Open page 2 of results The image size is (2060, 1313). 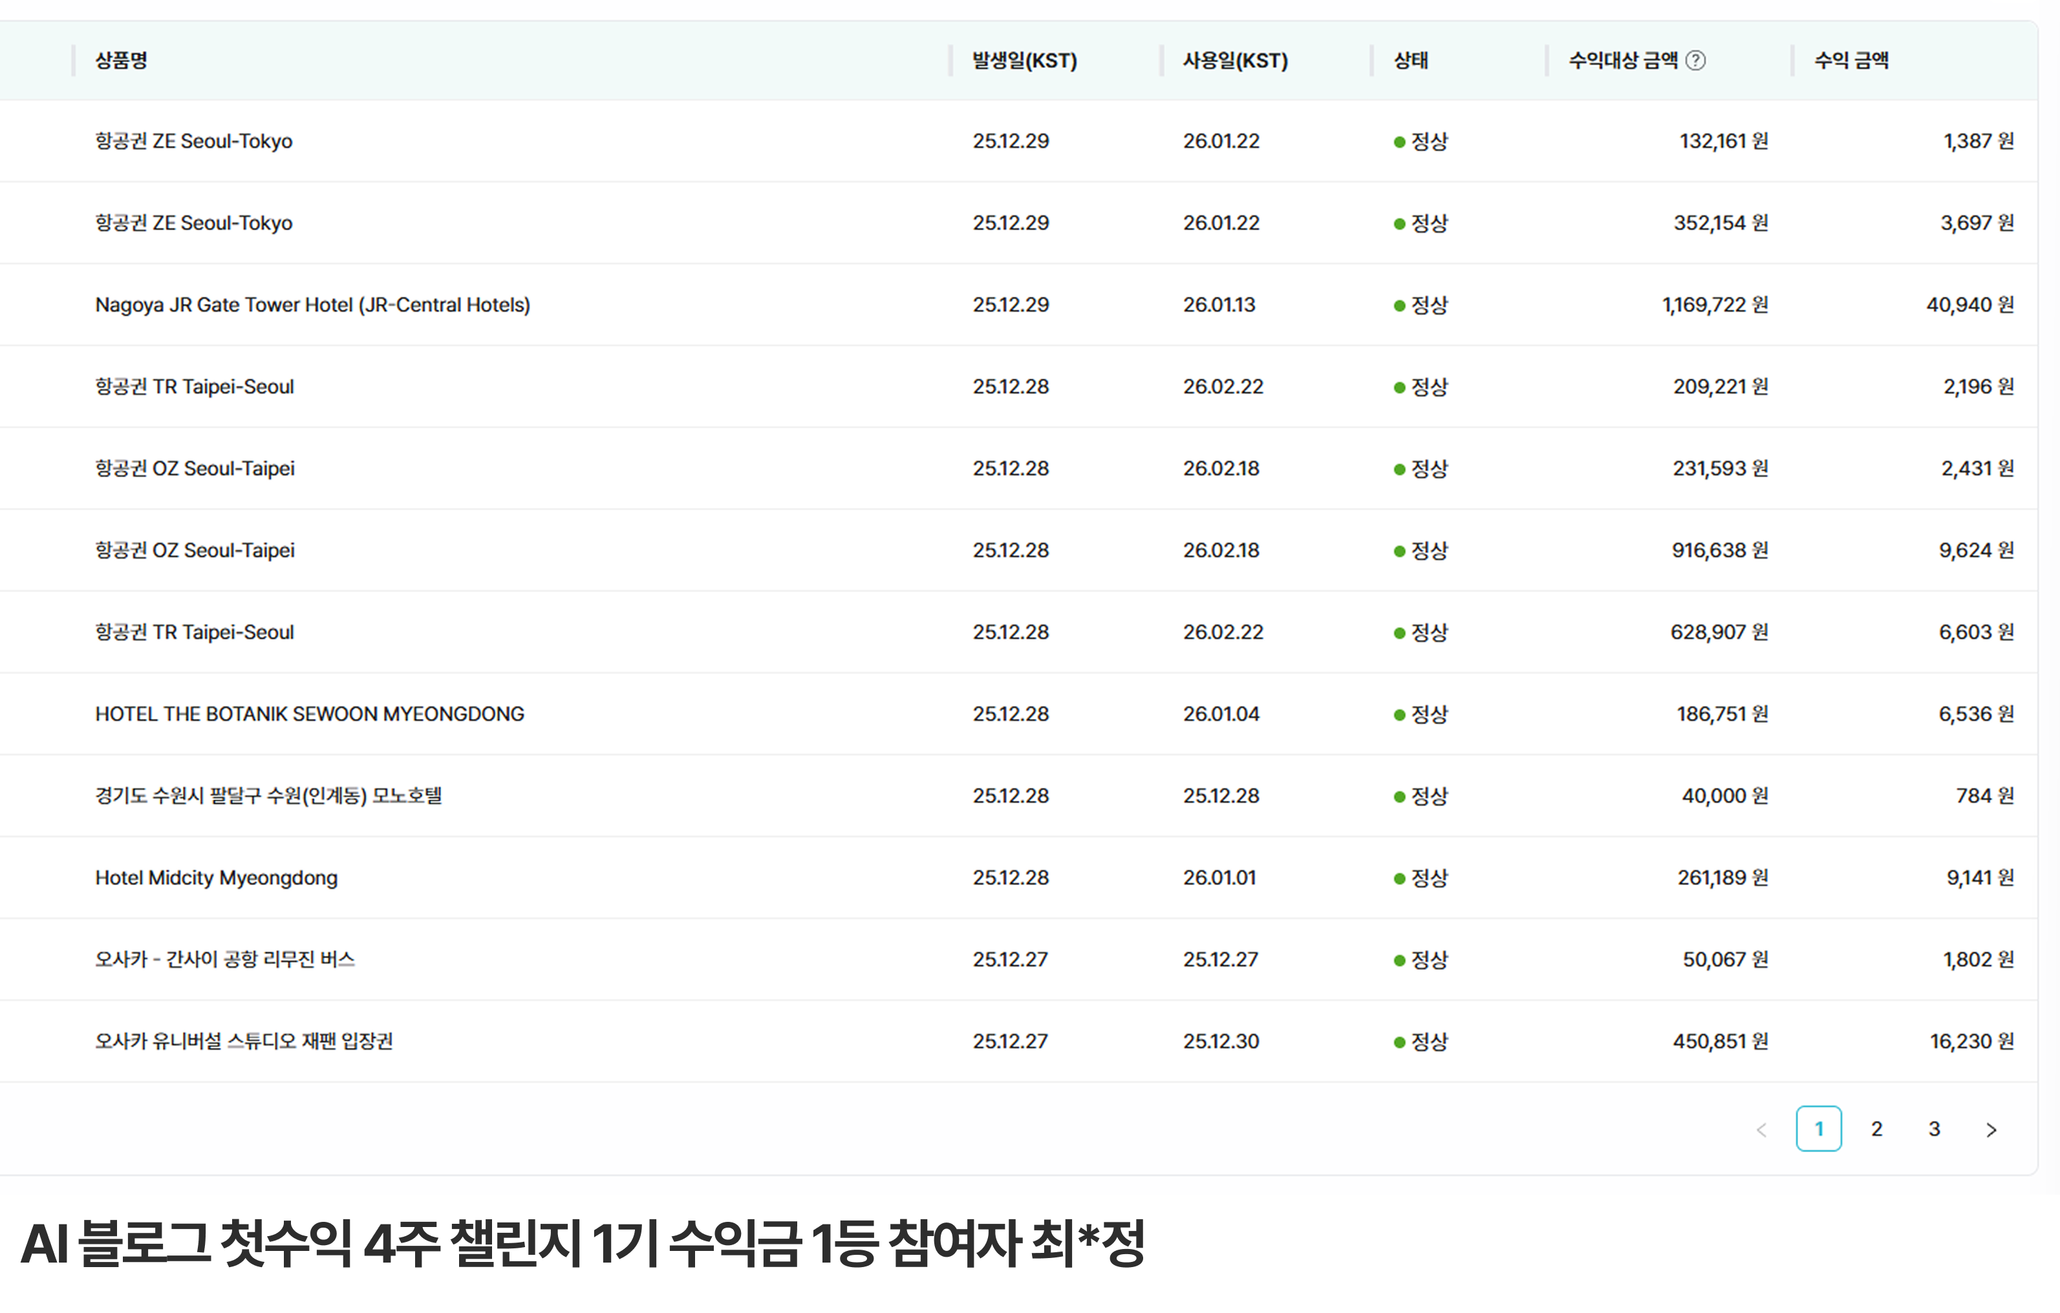tap(1876, 1129)
